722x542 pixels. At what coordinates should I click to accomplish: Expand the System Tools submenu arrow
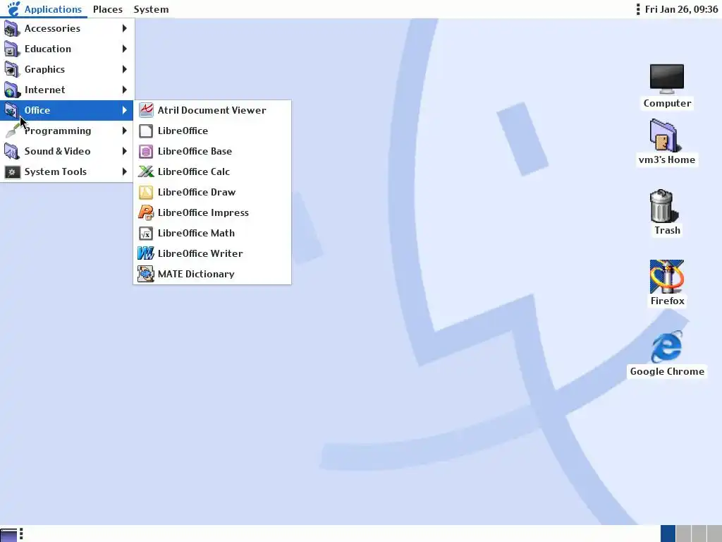124,172
